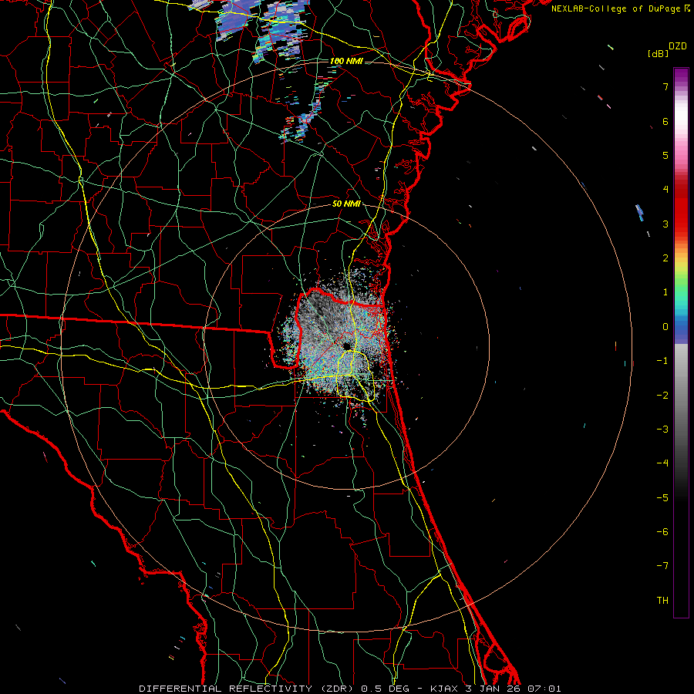Click the TH label on color scale
Viewport: 694px width, 694px height.
[x=662, y=601]
